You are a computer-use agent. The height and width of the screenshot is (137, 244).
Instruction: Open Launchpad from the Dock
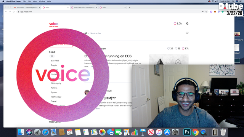click(x=37, y=132)
